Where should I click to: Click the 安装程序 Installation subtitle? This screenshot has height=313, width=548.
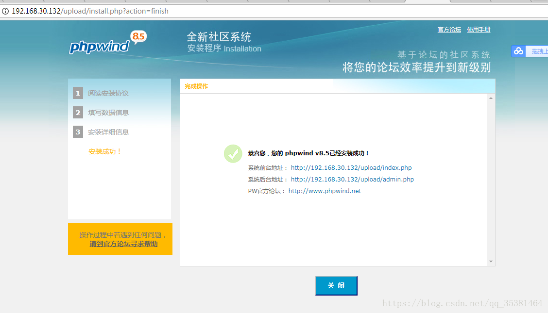coord(224,49)
